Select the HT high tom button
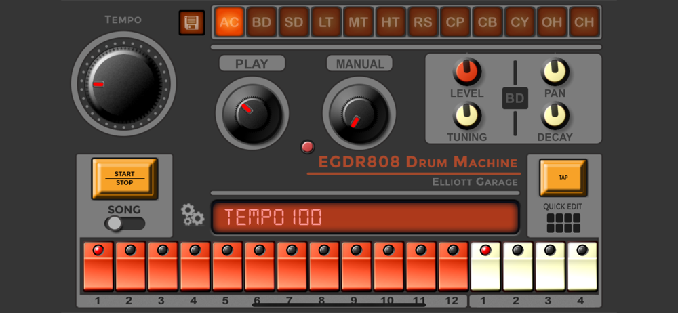This screenshot has height=313, width=678. point(391,22)
